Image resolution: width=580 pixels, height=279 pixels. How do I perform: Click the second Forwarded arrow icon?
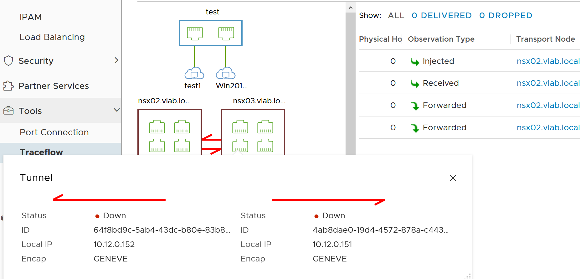(415, 128)
